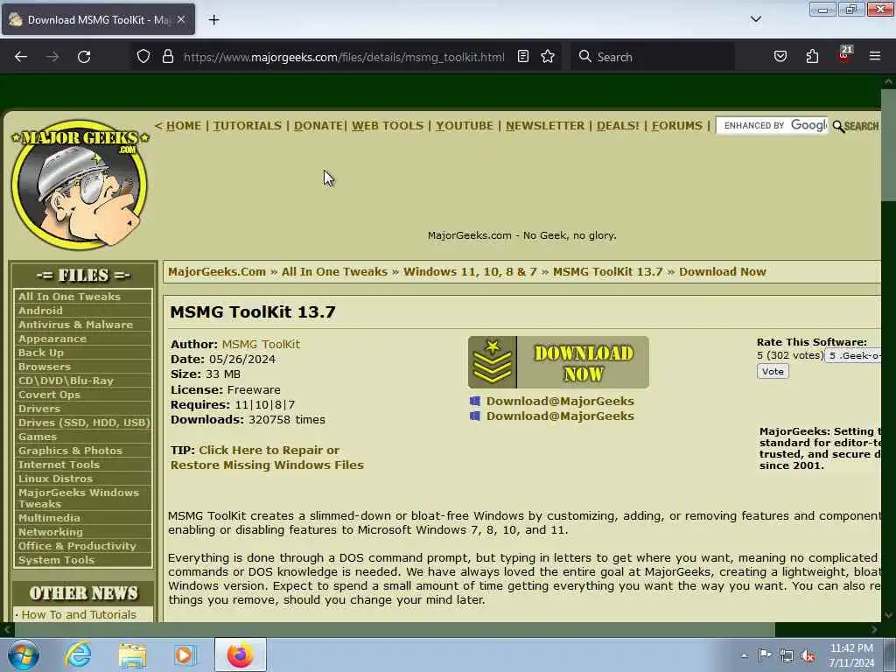Open the tracking protection shield icon
The image size is (896, 672).
[x=143, y=56]
